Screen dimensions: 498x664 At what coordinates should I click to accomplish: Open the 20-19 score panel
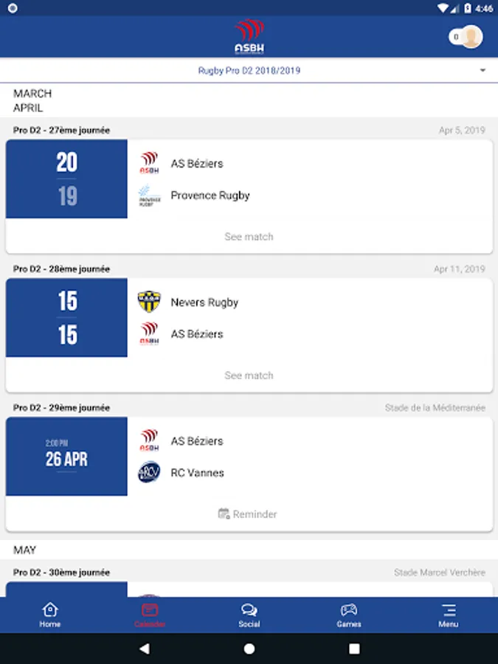67,179
